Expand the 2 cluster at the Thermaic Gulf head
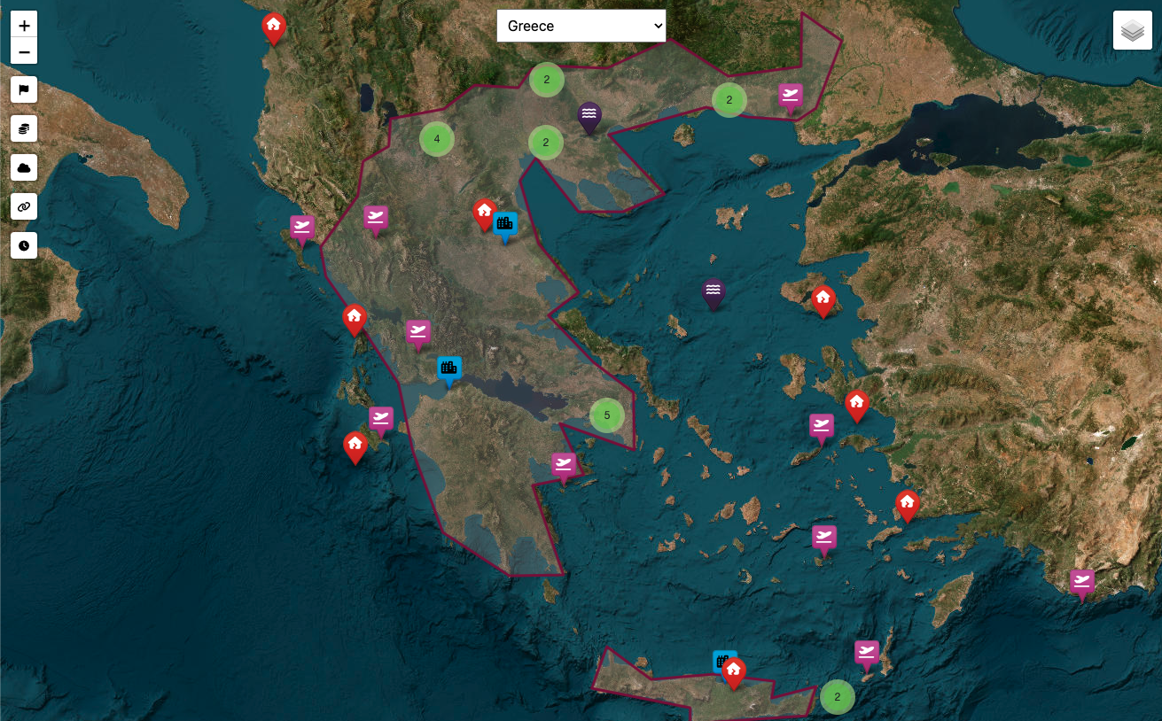The height and width of the screenshot is (721, 1162). click(x=546, y=142)
